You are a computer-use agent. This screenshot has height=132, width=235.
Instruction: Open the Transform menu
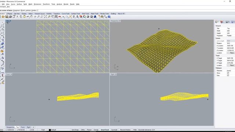point(46,4)
